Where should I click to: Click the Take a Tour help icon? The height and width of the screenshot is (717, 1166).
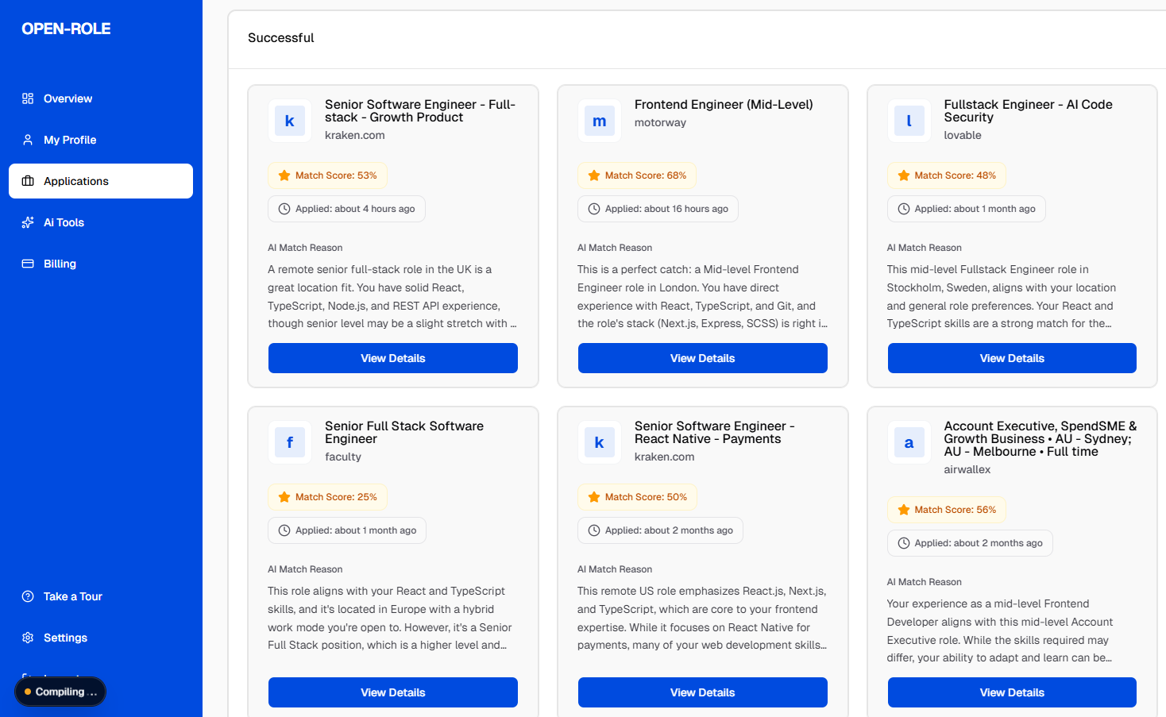[x=28, y=596]
